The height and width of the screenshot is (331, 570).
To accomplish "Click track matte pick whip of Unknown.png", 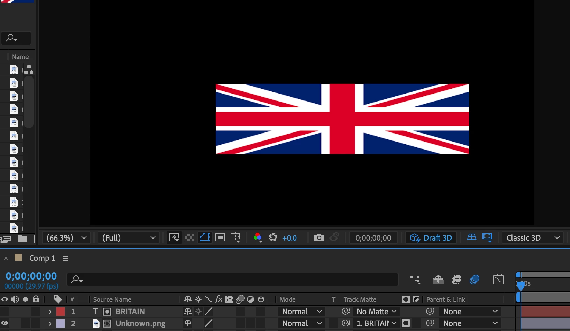I will pyautogui.click(x=346, y=323).
